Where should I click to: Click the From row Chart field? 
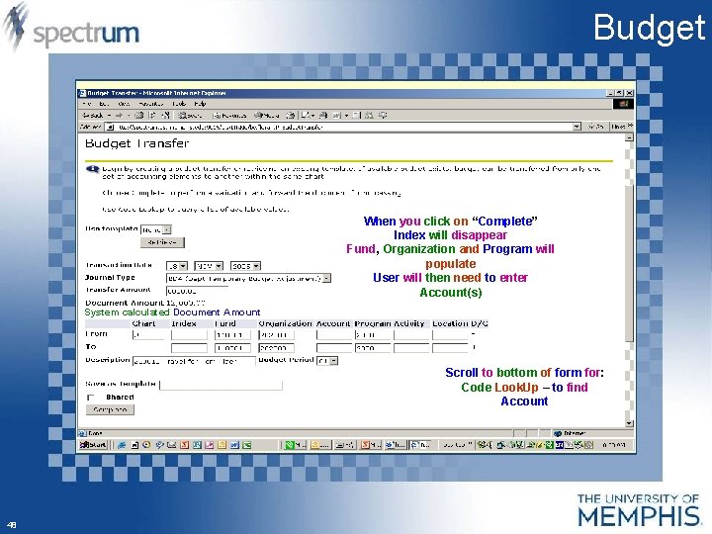[x=148, y=335]
